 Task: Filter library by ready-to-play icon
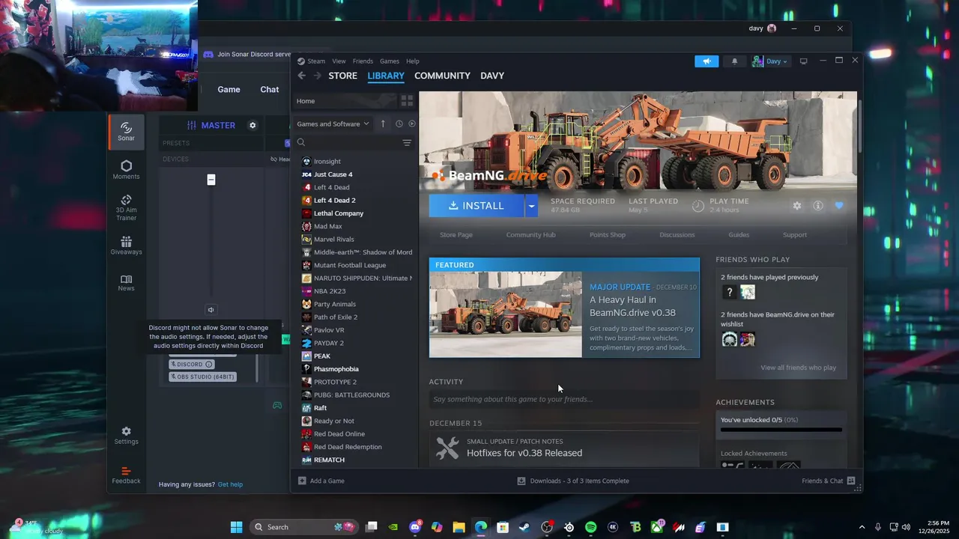coord(411,124)
